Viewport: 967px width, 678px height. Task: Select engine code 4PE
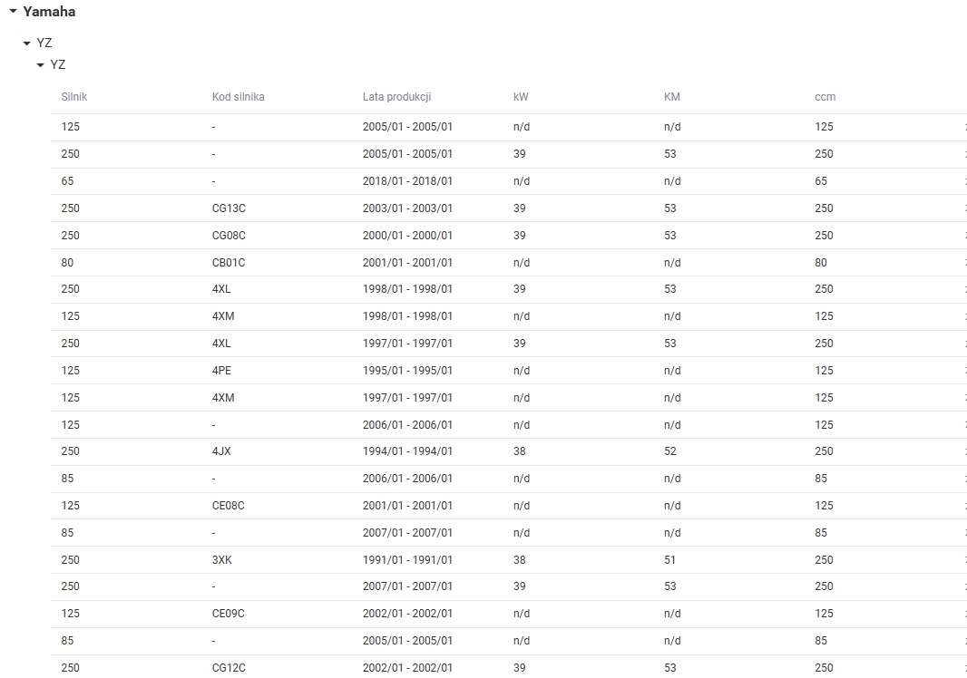click(221, 371)
